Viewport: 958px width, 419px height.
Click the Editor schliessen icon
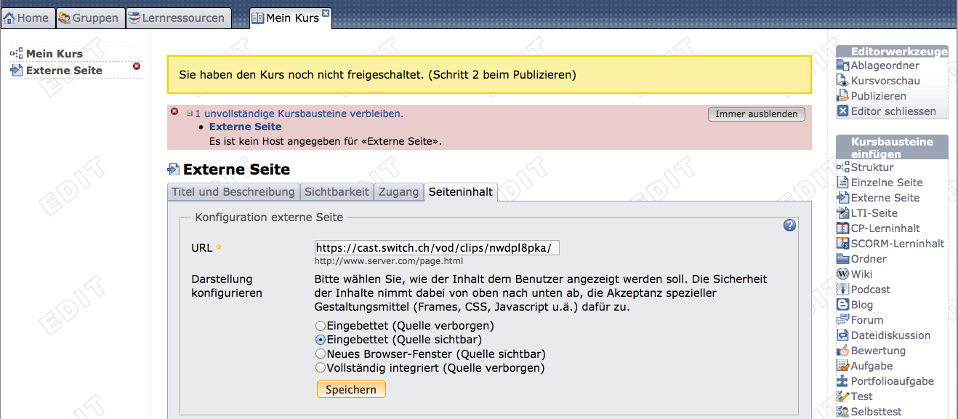pos(842,111)
